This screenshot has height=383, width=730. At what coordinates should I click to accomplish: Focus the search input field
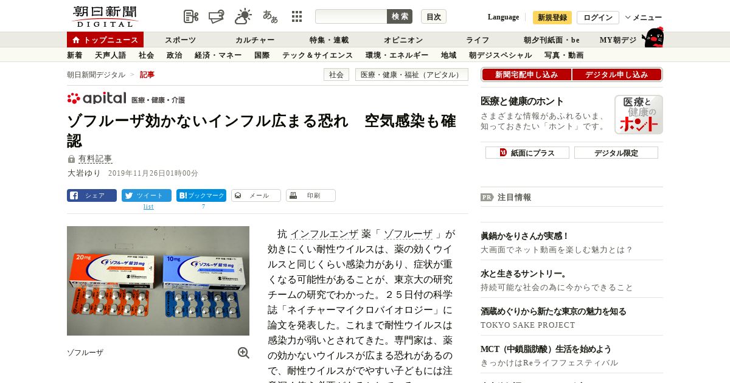pos(351,16)
